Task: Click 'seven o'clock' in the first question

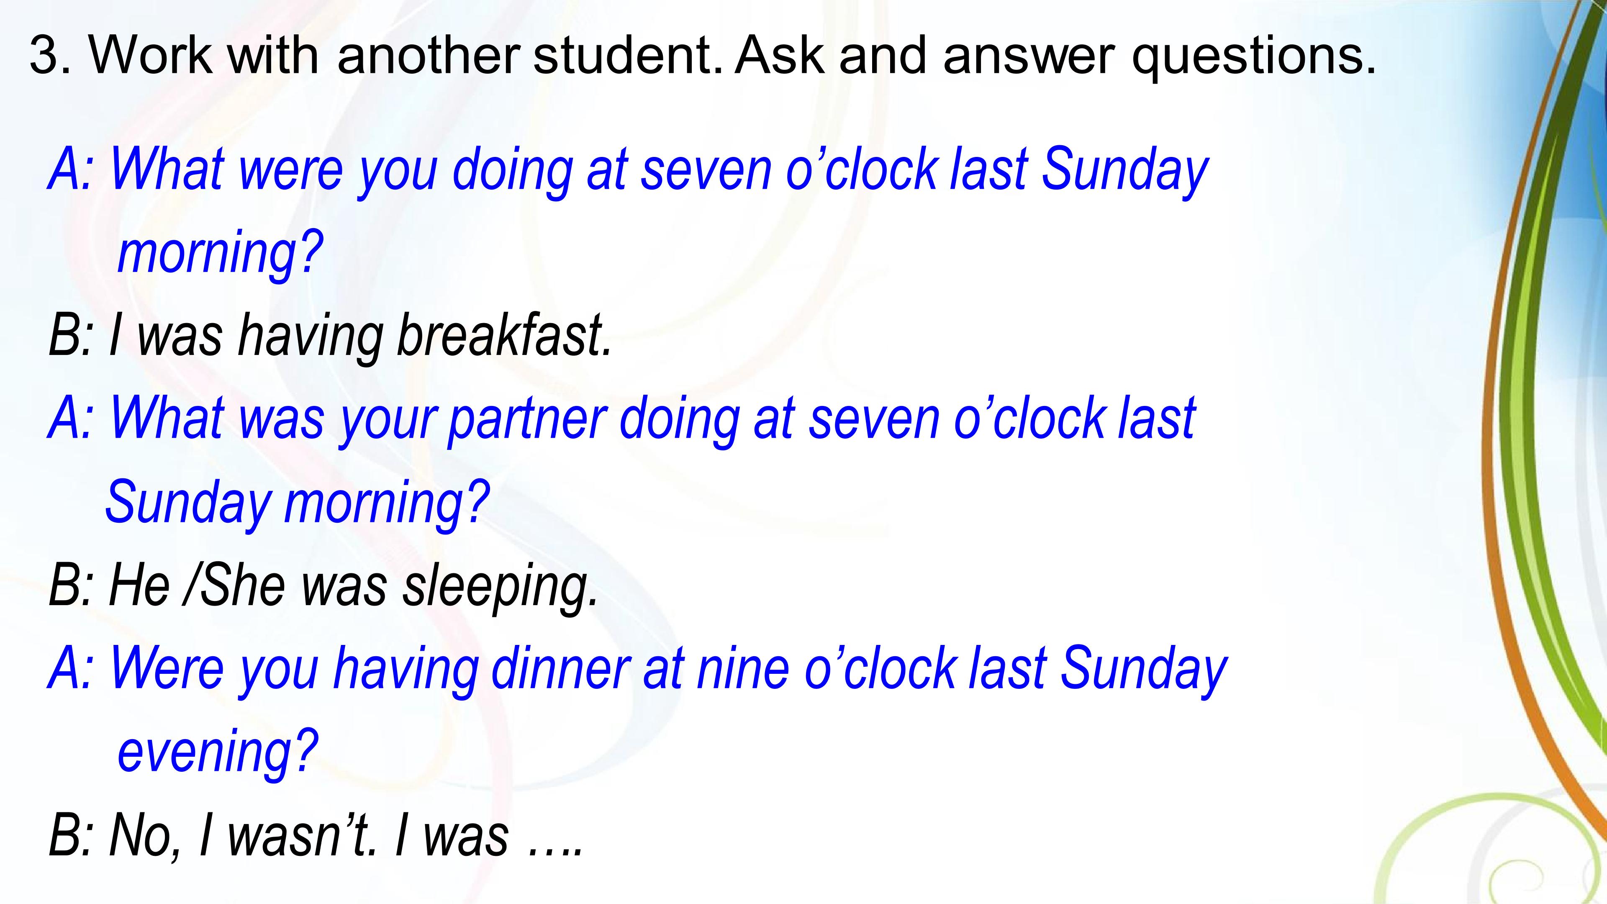Action: pyautogui.click(x=790, y=169)
